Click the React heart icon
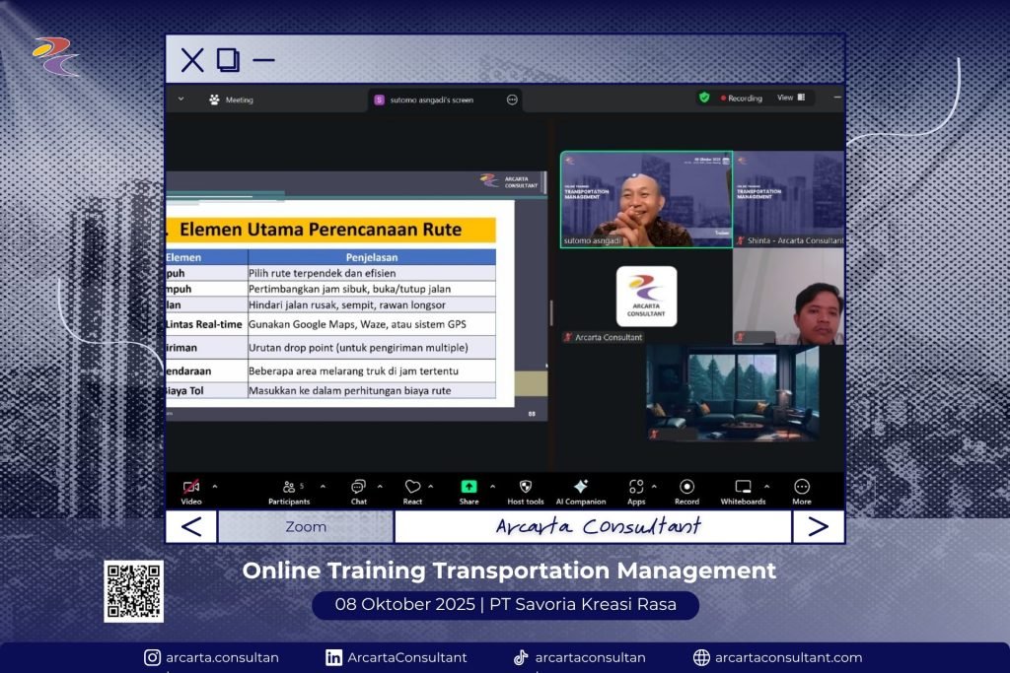The image size is (1010, 673). pos(412,487)
